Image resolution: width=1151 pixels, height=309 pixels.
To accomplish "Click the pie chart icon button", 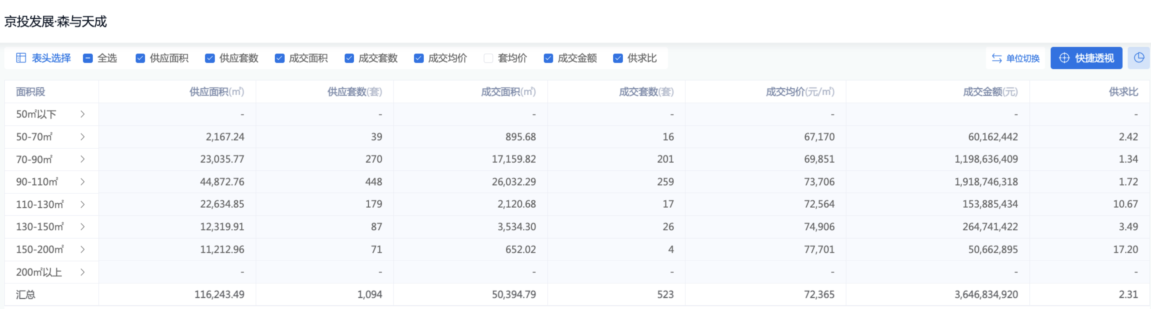I will coord(1139,58).
